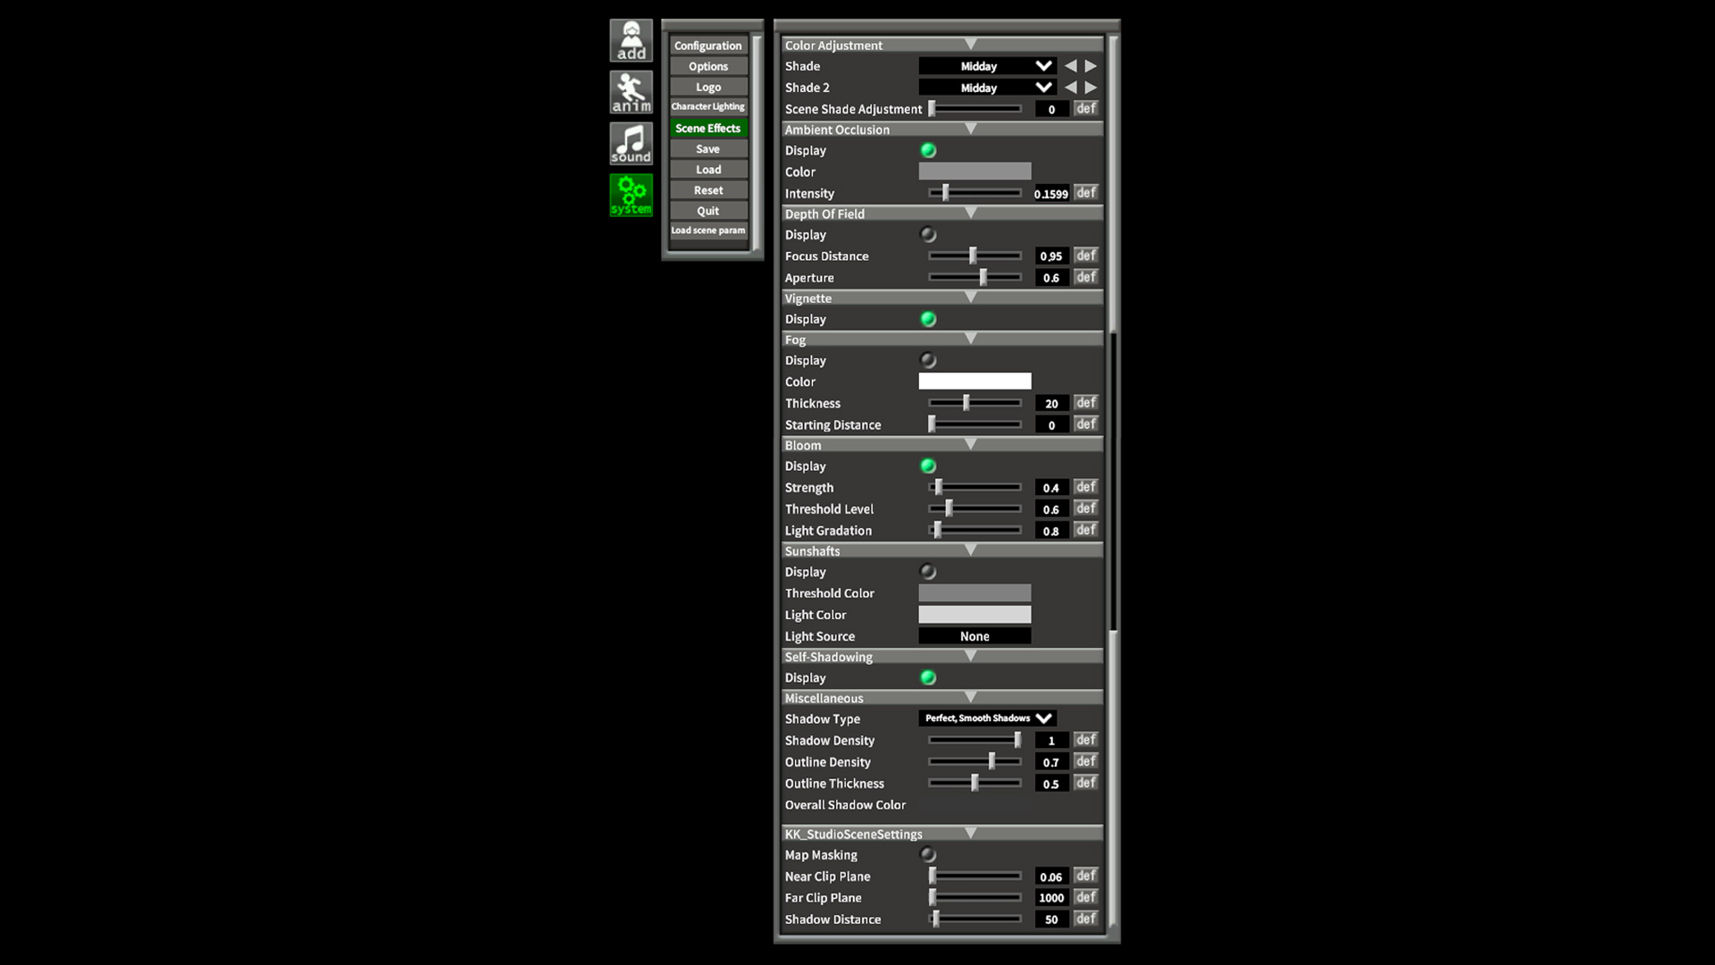Disable Bloom display toggle
This screenshot has height=965, width=1715.
pyautogui.click(x=928, y=466)
